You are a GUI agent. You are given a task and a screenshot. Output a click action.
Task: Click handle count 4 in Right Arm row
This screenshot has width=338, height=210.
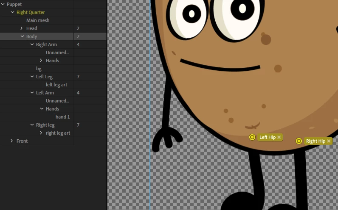(78, 44)
